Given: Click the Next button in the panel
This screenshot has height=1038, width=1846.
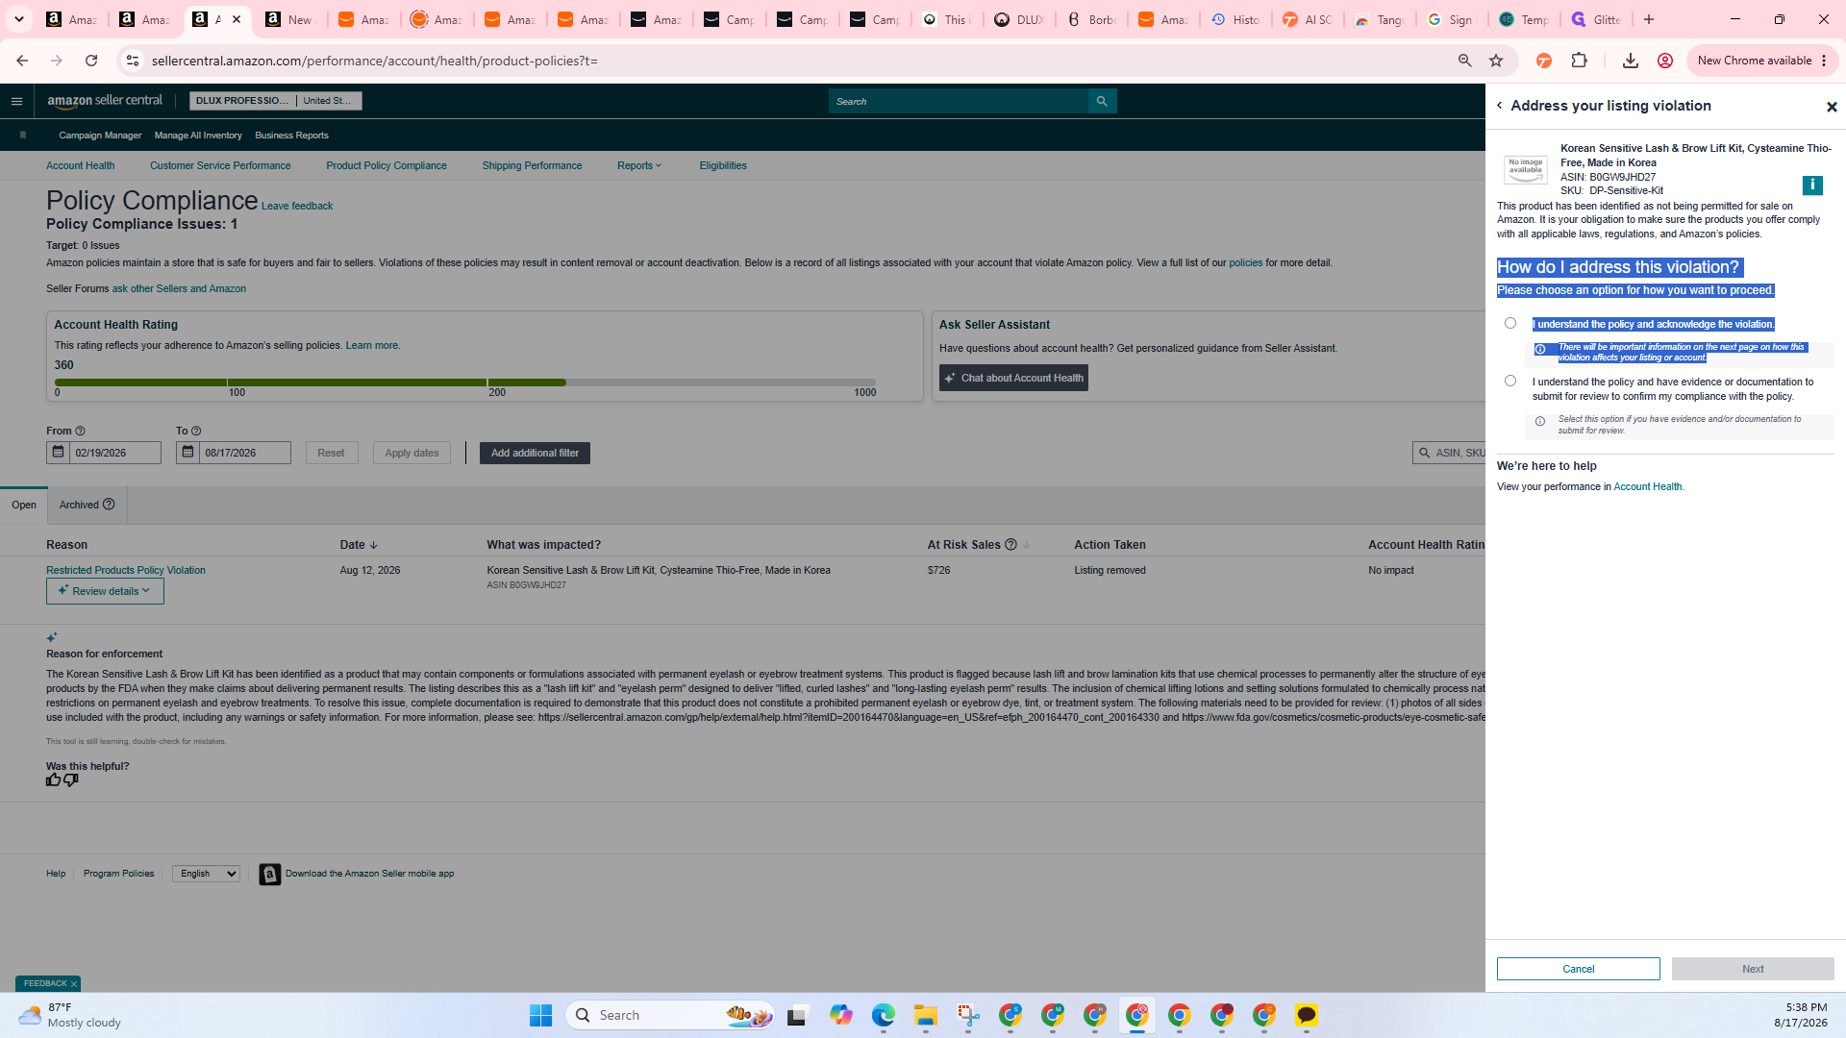Looking at the screenshot, I should [x=1753, y=969].
